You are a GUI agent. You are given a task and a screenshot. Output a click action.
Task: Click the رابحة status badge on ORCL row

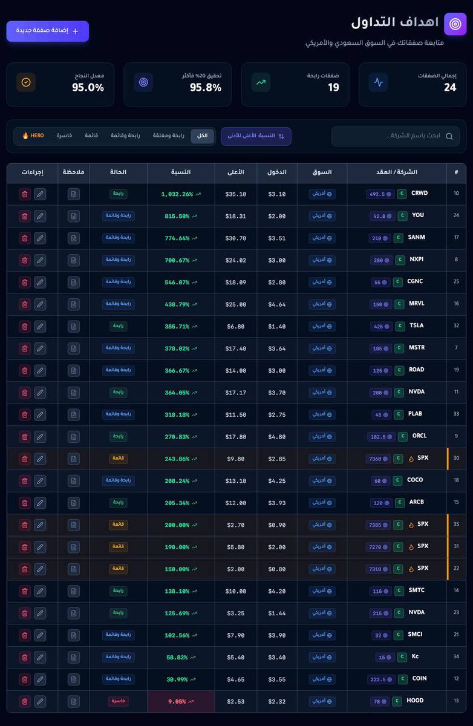click(x=119, y=436)
